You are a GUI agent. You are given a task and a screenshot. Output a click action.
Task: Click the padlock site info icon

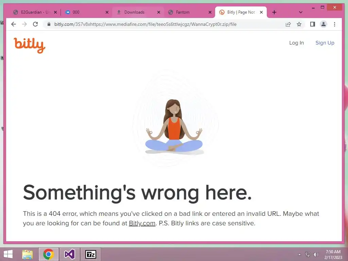click(x=49, y=24)
